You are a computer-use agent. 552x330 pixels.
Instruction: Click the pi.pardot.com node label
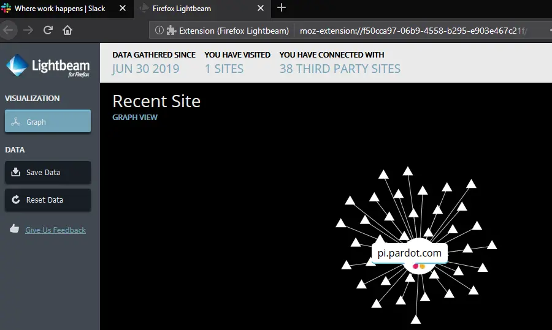click(x=410, y=253)
